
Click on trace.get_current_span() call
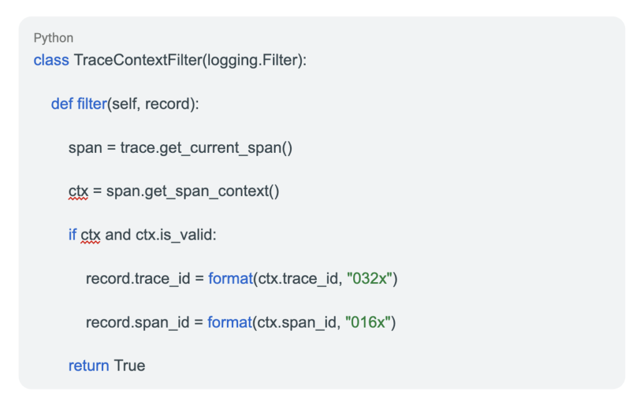pyautogui.click(x=206, y=148)
